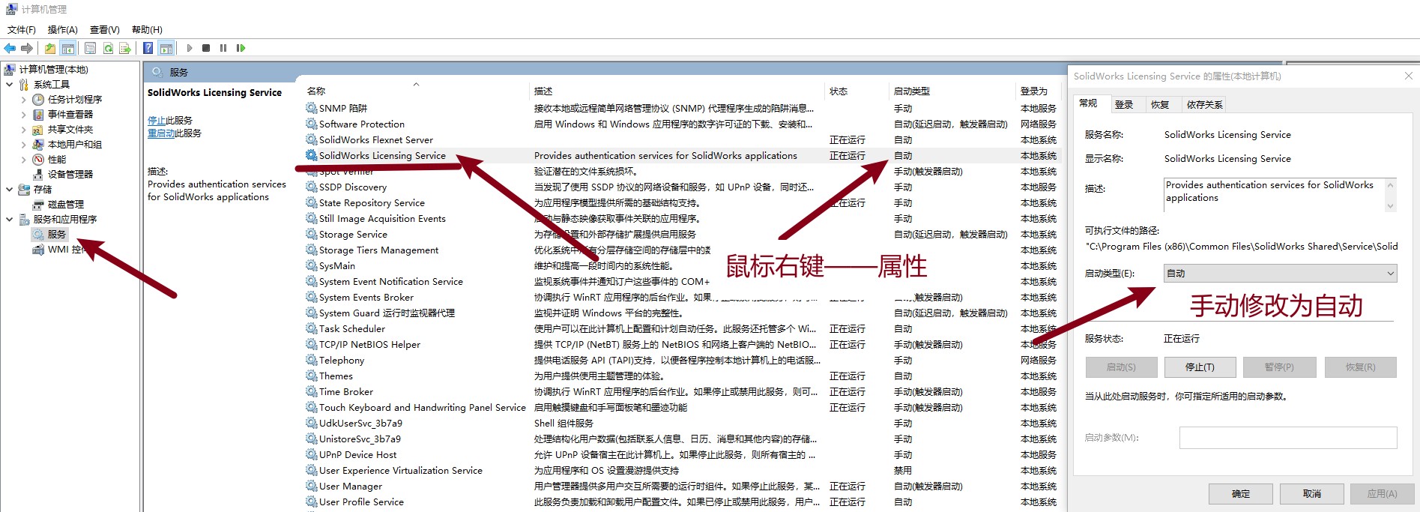Expand the 共享文件夹 tree node

[x=23, y=129]
